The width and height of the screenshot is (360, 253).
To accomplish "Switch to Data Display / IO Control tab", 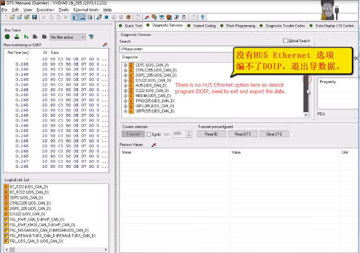I will [x=332, y=26].
